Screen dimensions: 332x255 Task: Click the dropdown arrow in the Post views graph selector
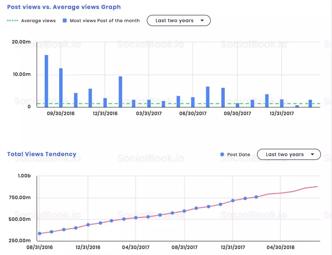pyautogui.click(x=202, y=21)
